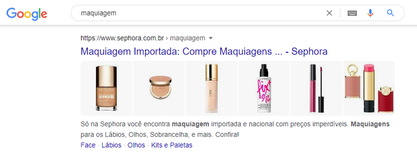This screenshot has height=159, width=417.
Task: Click the blue magnifying glass search icon
Action: (390, 13)
